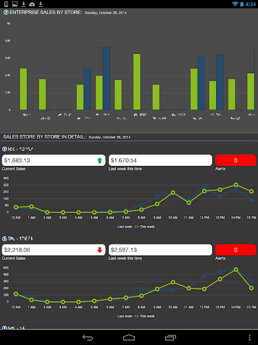Tap the red down arrow beside $2,218.06
The image size is (258, 345).
point(99,250)
